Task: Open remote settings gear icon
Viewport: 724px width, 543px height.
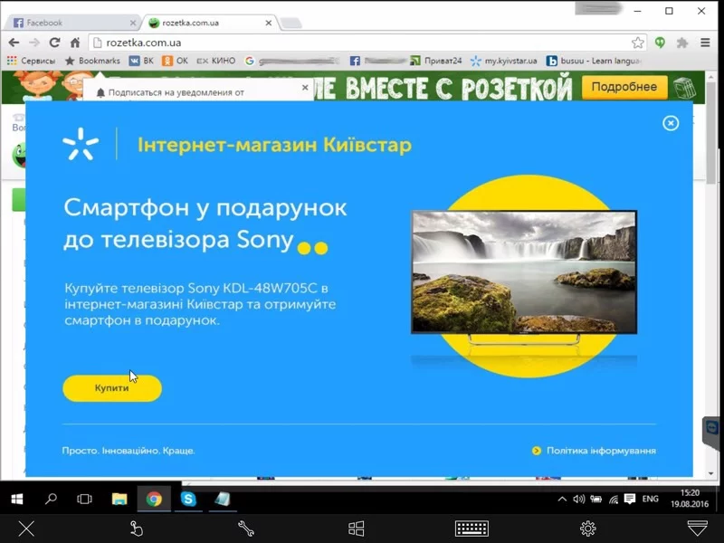Action: click(587, 529)
